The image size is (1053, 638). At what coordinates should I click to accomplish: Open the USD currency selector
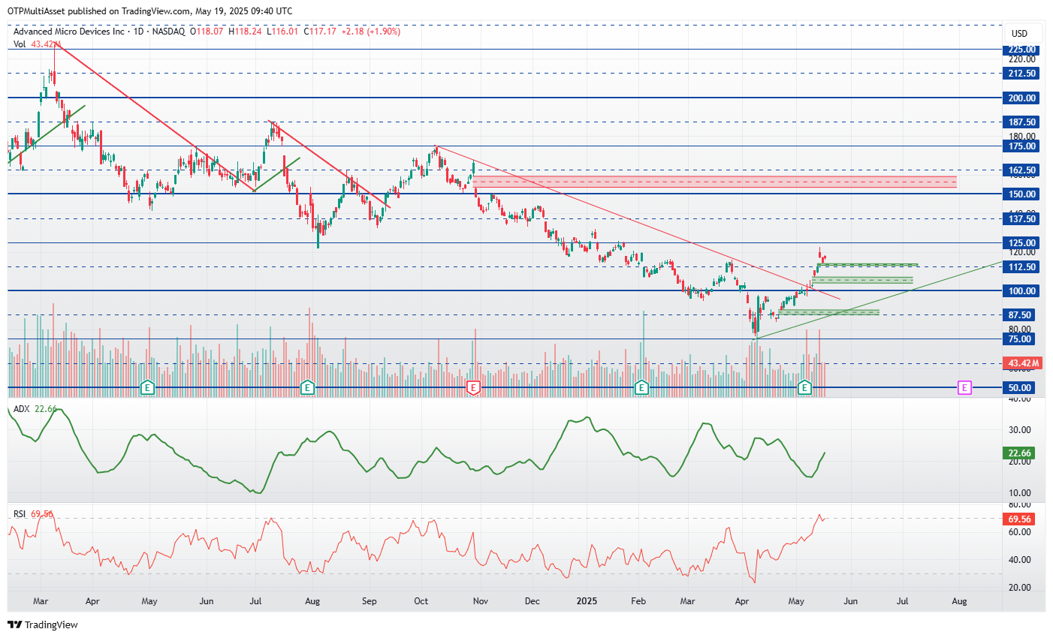tap(1019, 33)
